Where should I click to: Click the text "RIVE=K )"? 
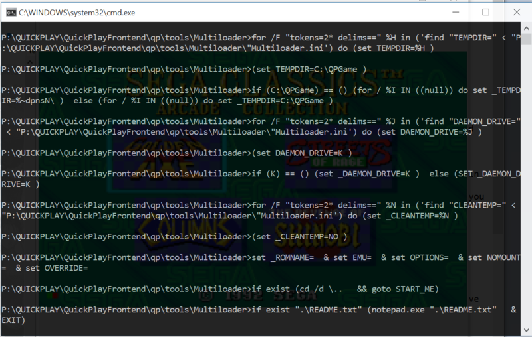click(x=21, y=184)
